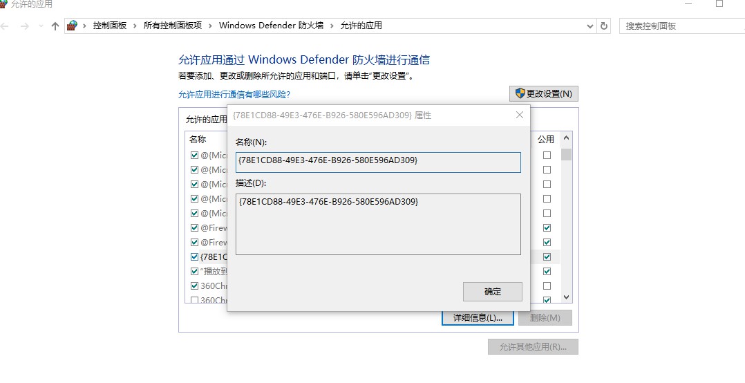Click the 搜索控制面板 search box
Screen dimensions: 745x383
pyautogui.click(x=682, y=26)
